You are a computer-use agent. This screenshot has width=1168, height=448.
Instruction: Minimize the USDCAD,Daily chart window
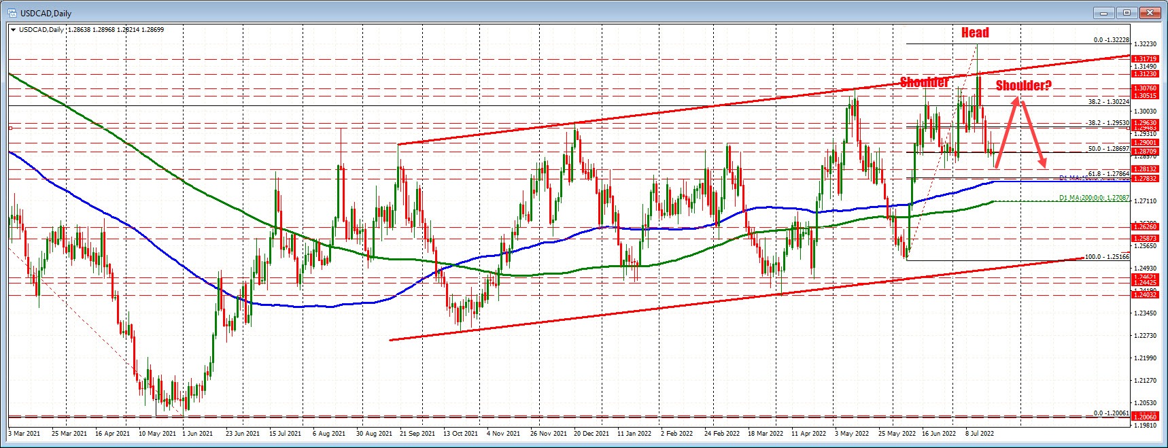point(1104,12)
